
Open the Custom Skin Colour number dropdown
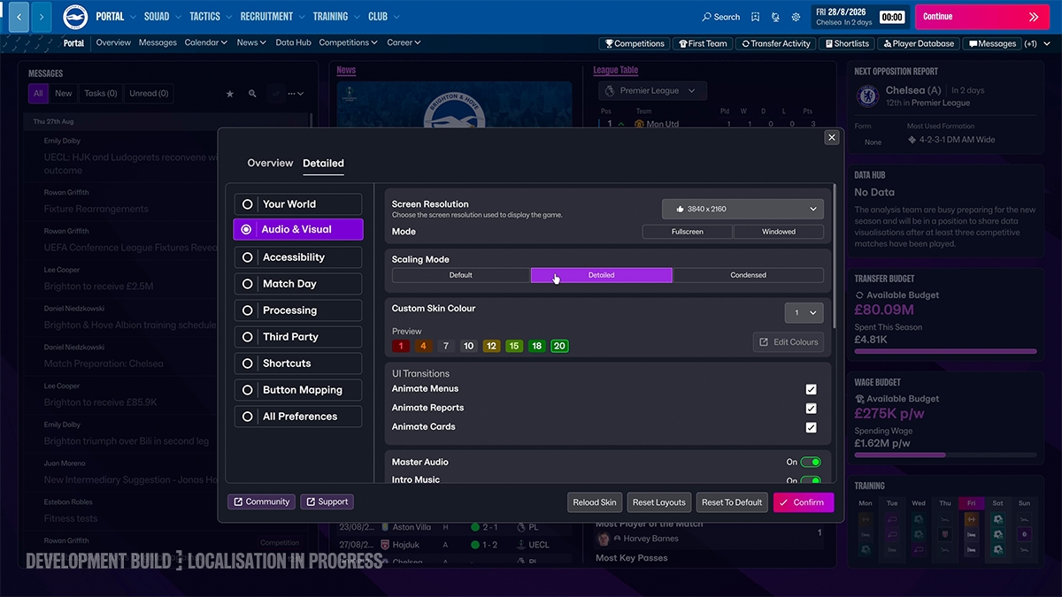coord(804,312)
